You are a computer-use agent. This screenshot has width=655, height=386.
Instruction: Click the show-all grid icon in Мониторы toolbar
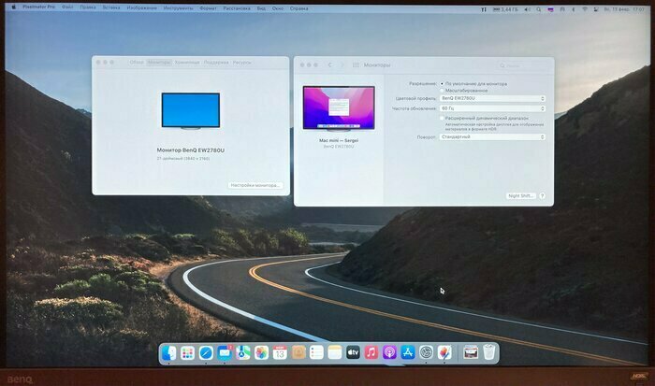(356, 65)
